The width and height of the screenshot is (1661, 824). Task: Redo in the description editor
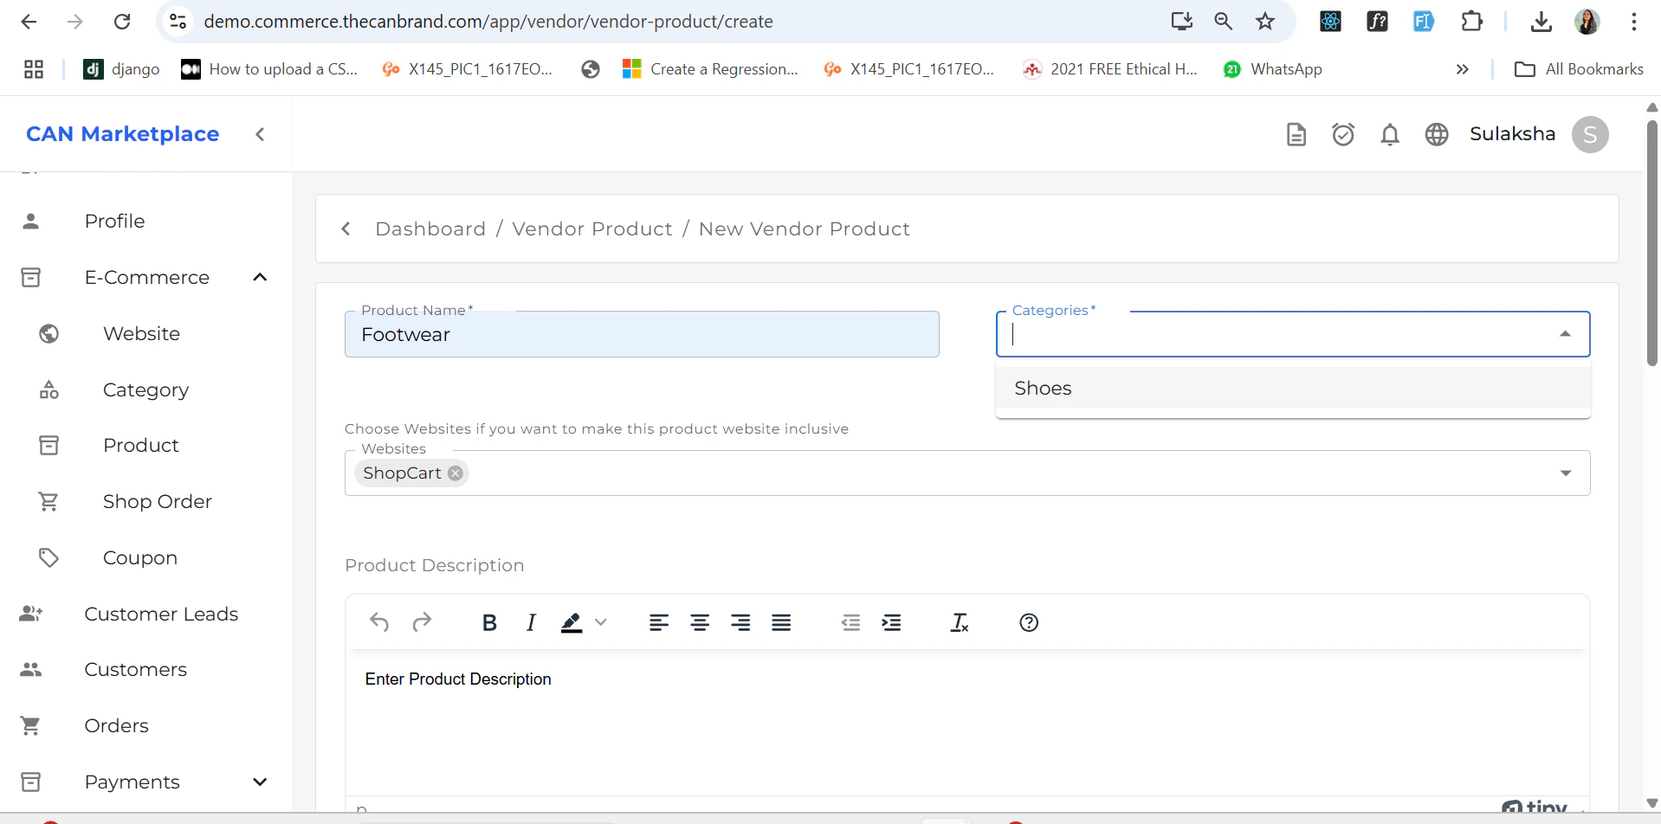422,622
